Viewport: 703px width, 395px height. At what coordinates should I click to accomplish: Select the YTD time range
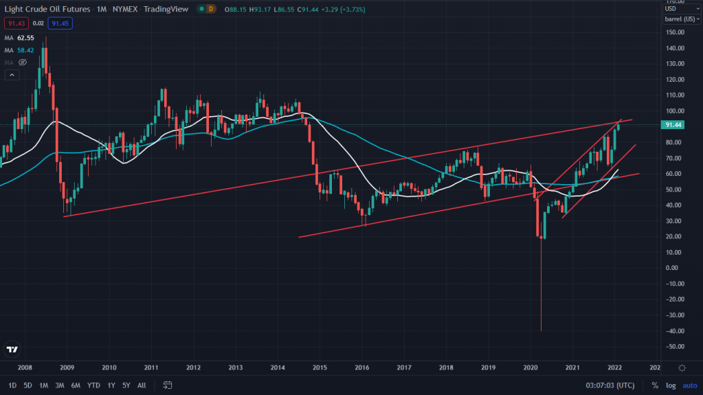click(93, 385)
